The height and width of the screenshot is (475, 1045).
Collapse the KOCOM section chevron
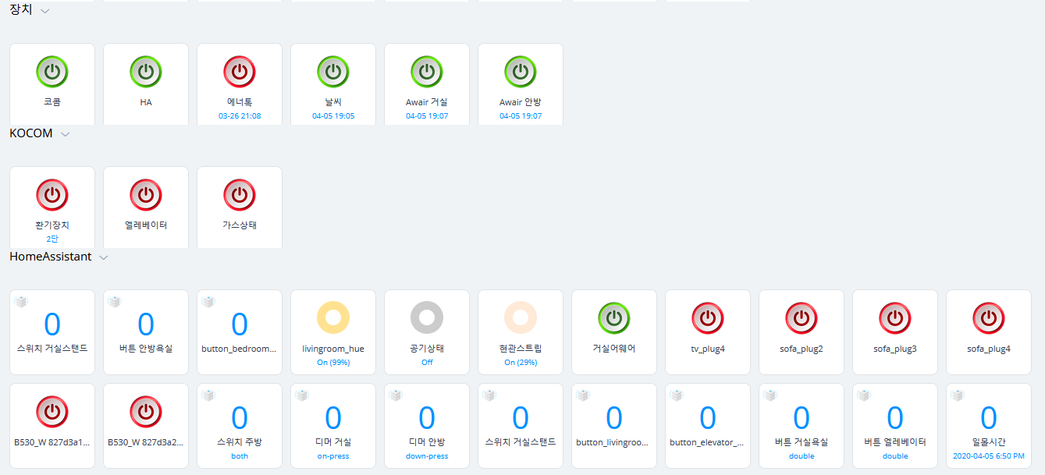tap(66, 134)
